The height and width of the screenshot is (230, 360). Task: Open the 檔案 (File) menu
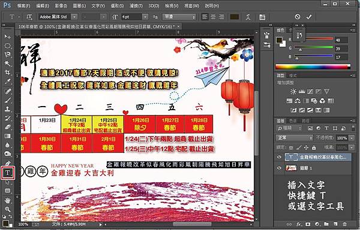tap(23, 6)
